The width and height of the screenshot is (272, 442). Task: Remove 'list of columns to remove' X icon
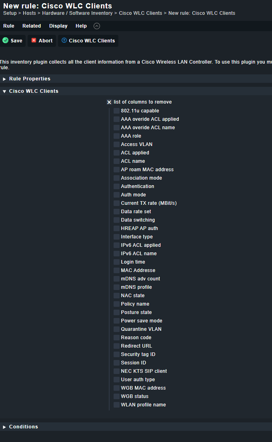tap(109, 102)
